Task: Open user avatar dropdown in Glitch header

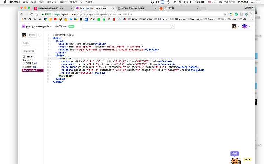Action: pos(235,26)
